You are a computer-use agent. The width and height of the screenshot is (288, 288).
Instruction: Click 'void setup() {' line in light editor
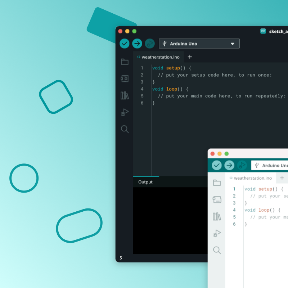pyautogui.click(x=264, y=189)
